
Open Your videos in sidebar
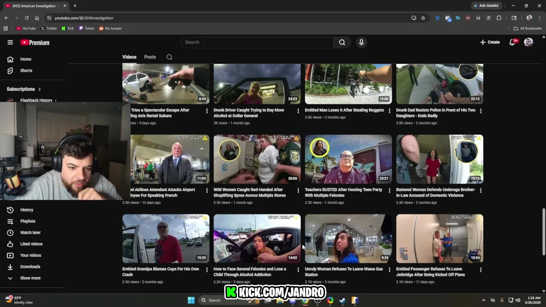[31, 255]
